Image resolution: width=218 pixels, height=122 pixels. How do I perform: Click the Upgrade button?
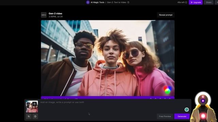pos(196,2)
